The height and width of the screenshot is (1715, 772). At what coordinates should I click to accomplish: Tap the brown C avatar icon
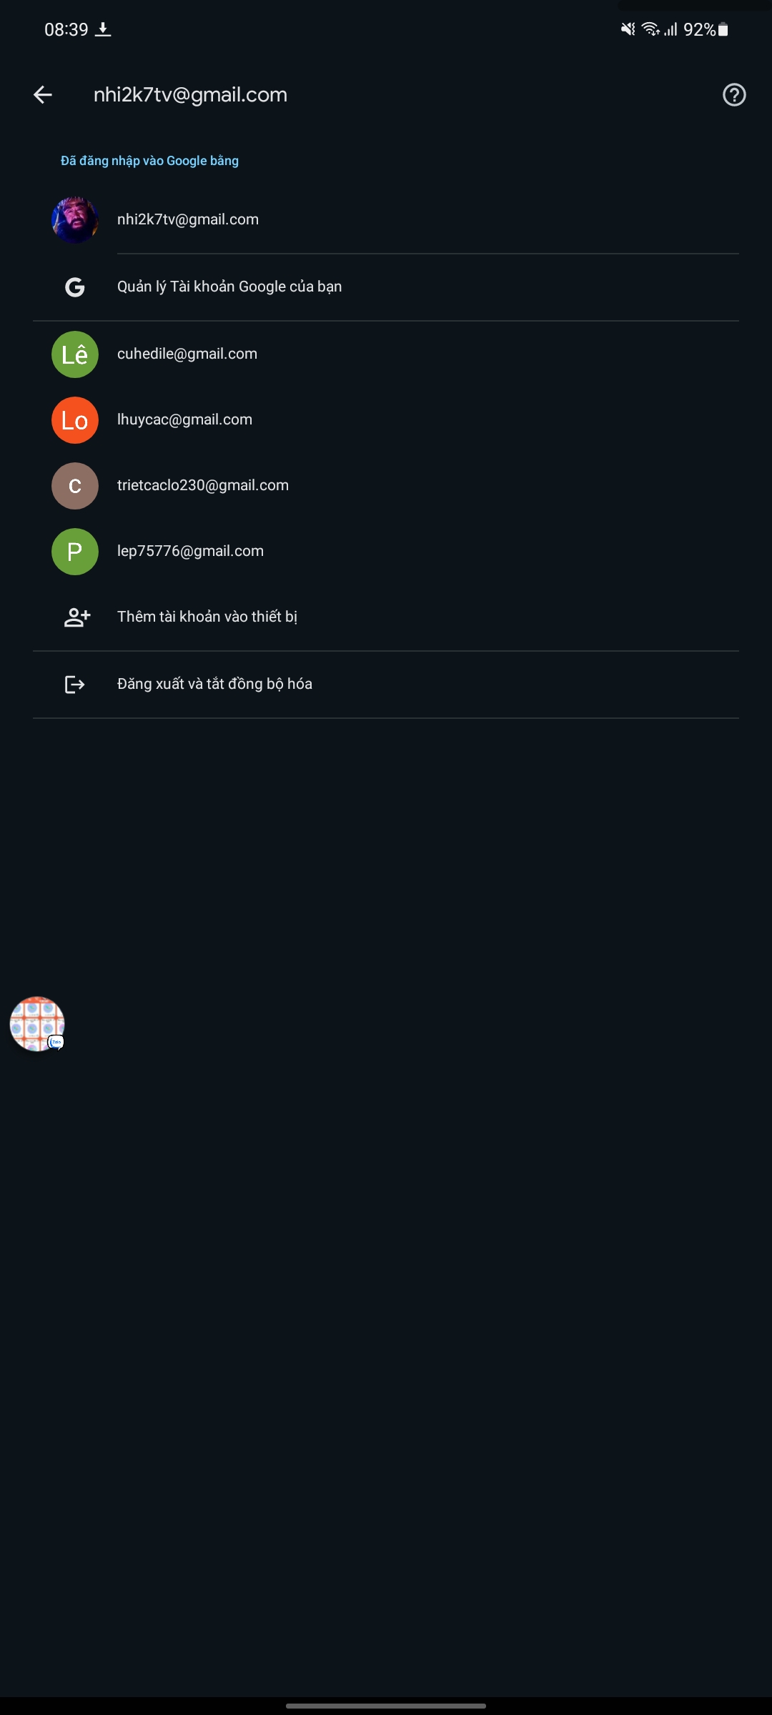(75, 486)
